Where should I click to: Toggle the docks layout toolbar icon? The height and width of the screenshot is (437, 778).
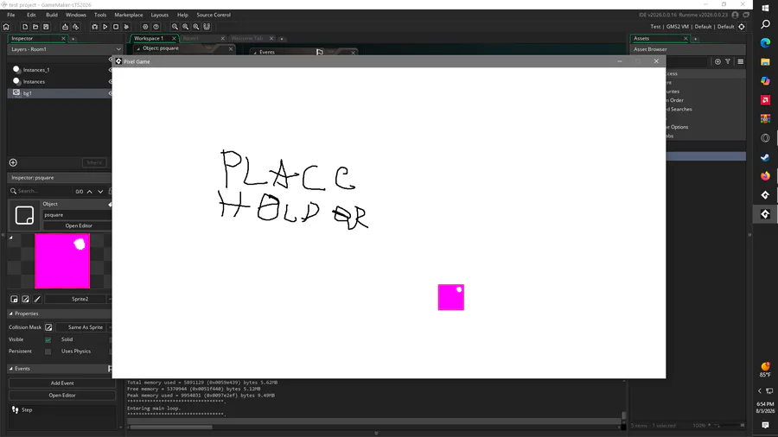pyautogui.click(x=207, y=27)
